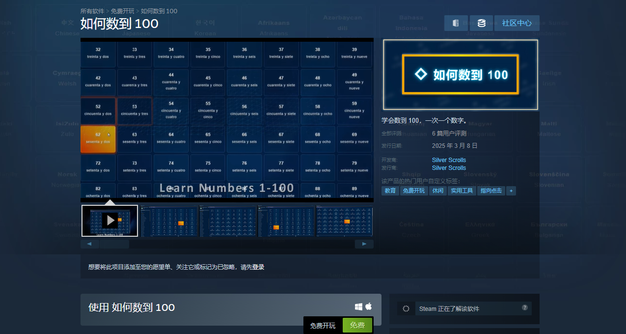Click the 免费开玩 label beside the 免费 button
The width and height of the screenshot is (626, 334).
pyautogui.click(x=323, y=326)
